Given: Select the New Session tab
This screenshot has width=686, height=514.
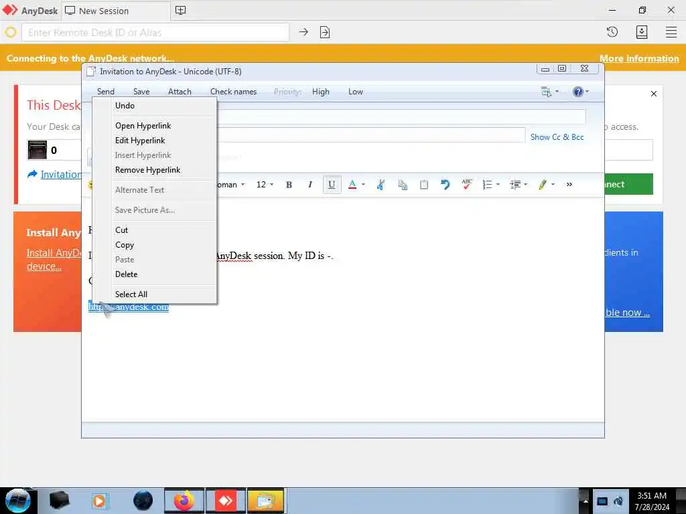Looking at the screenshot, I should coord(115,11).
